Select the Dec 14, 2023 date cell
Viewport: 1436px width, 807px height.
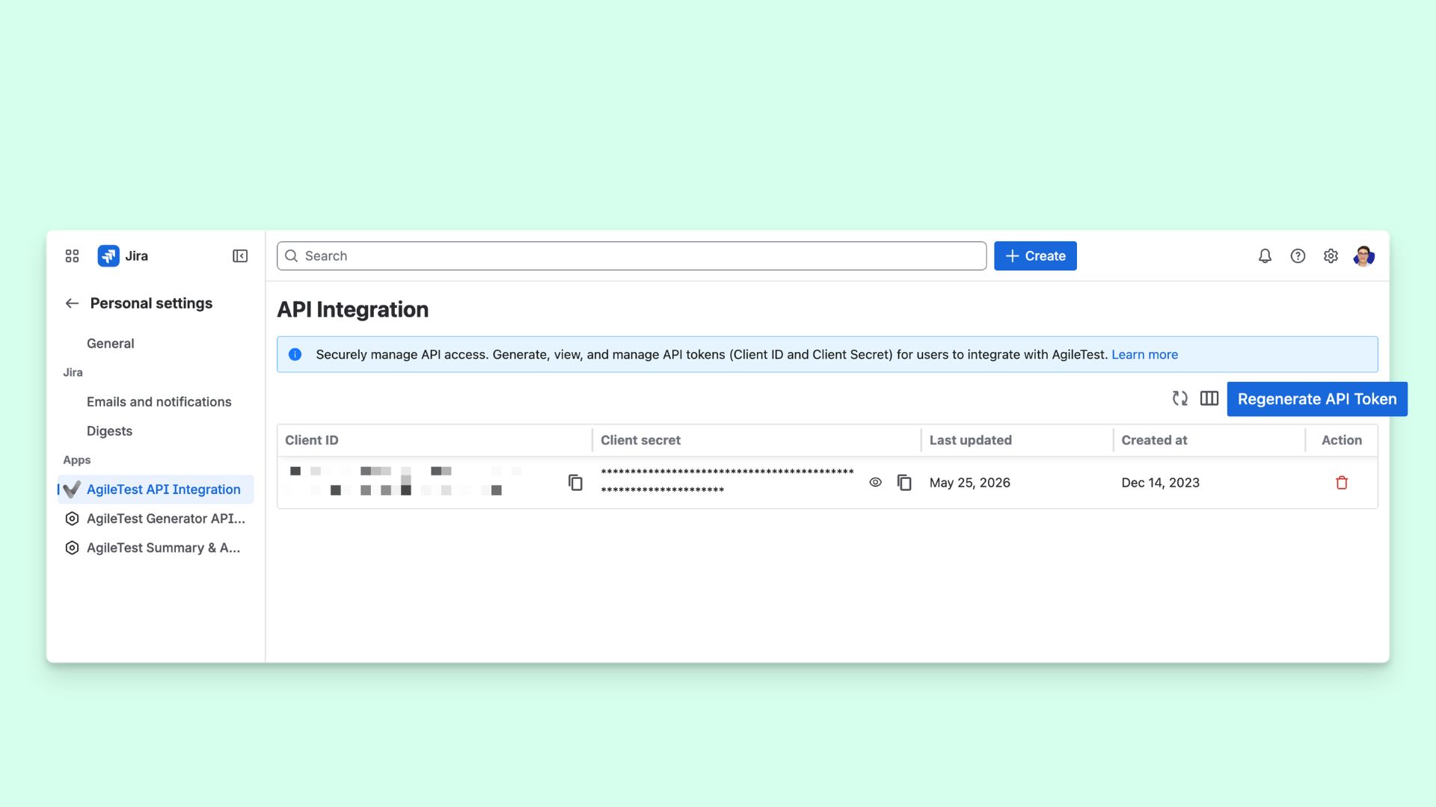pos(1160,483)
